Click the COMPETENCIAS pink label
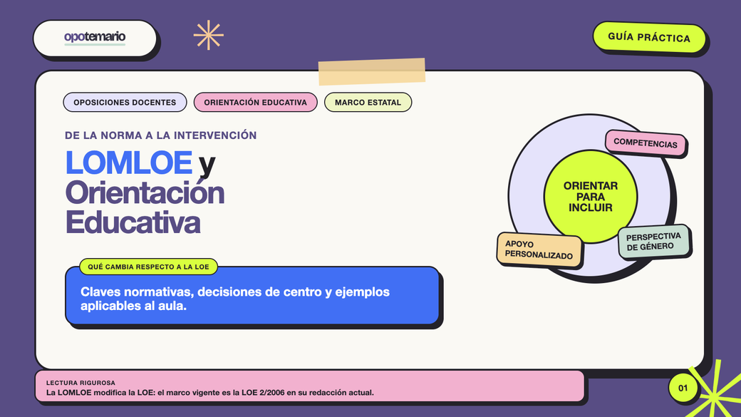Screen dimensions: 741x417 (646, 143)
